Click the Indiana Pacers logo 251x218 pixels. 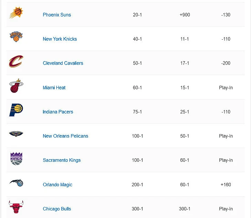(16, 110)
